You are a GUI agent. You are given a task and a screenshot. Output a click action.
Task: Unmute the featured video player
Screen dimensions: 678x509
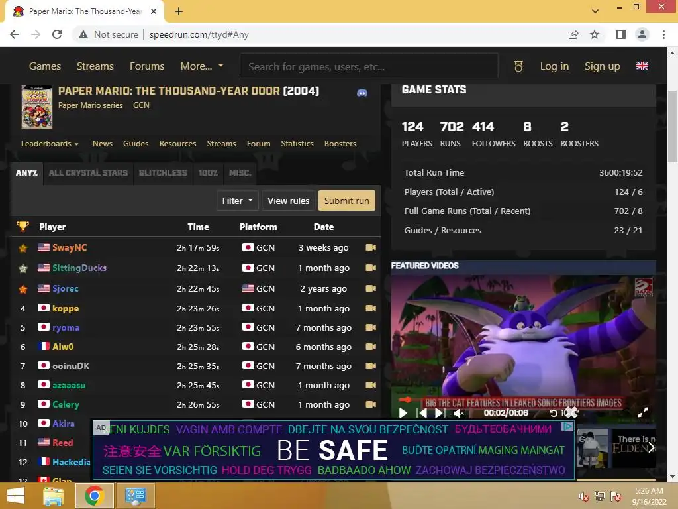[x=459, y=414]
